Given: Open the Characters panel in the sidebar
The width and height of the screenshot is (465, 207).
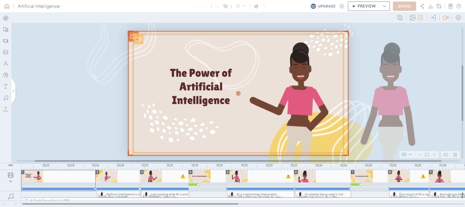Looking at the screenshot, I should coord(5,63).
